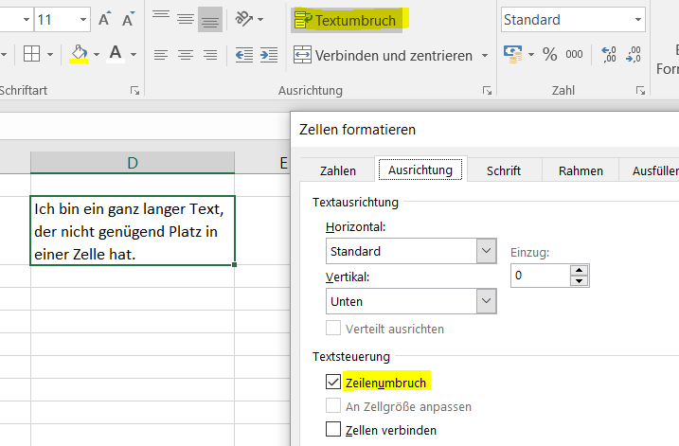Click the thousands separator 000 icon
The image size is (679, 446).
point(574,55)
